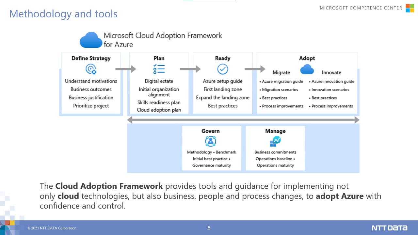
Task: Click the Migrate subheading
Action: (x=281, y=72)
